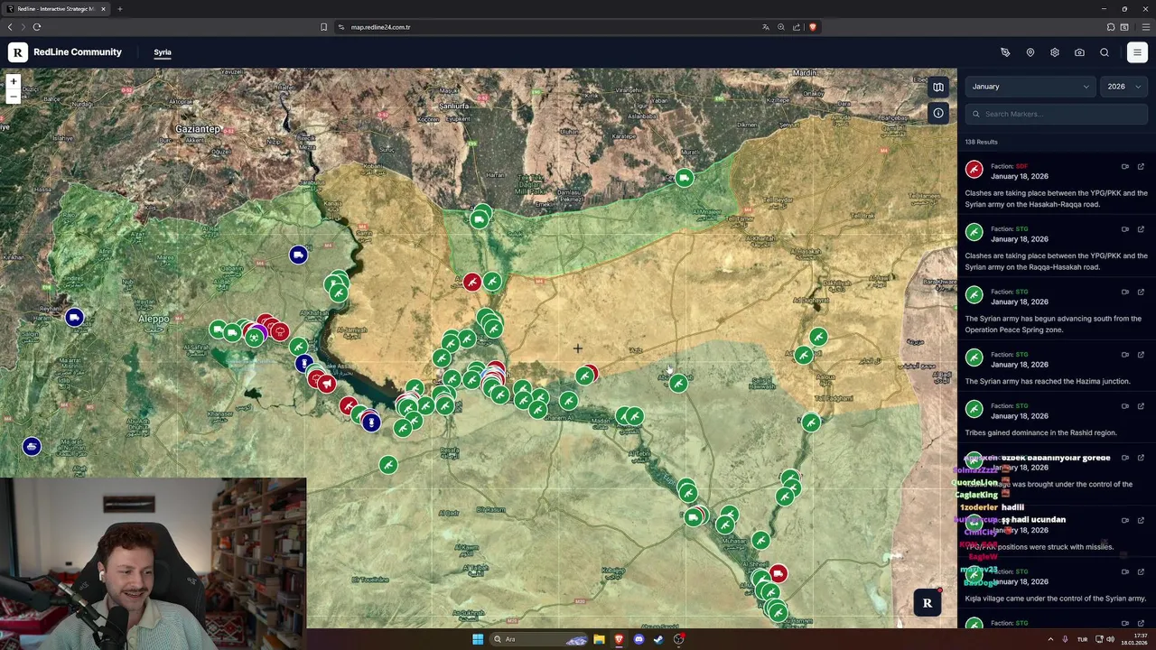This screenshot has width=1156, height=650.
Task: Take a map snapshot with camera icon
Action: [x=1079, y=52]
